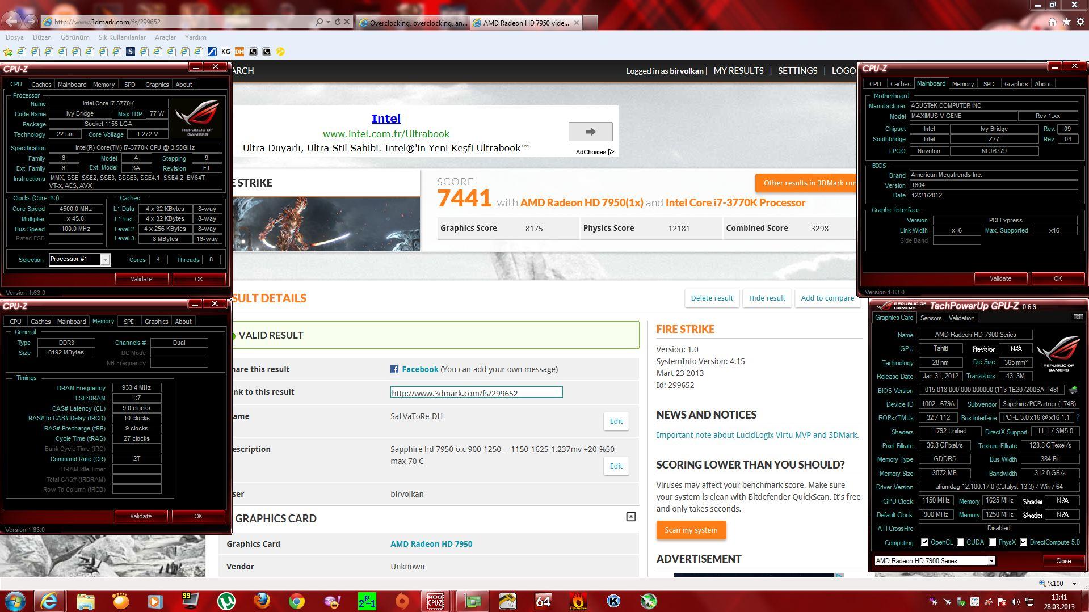Open the yellow round favorite shortcut
This screenshot has height=612, width=1089.
coord(280,52)
